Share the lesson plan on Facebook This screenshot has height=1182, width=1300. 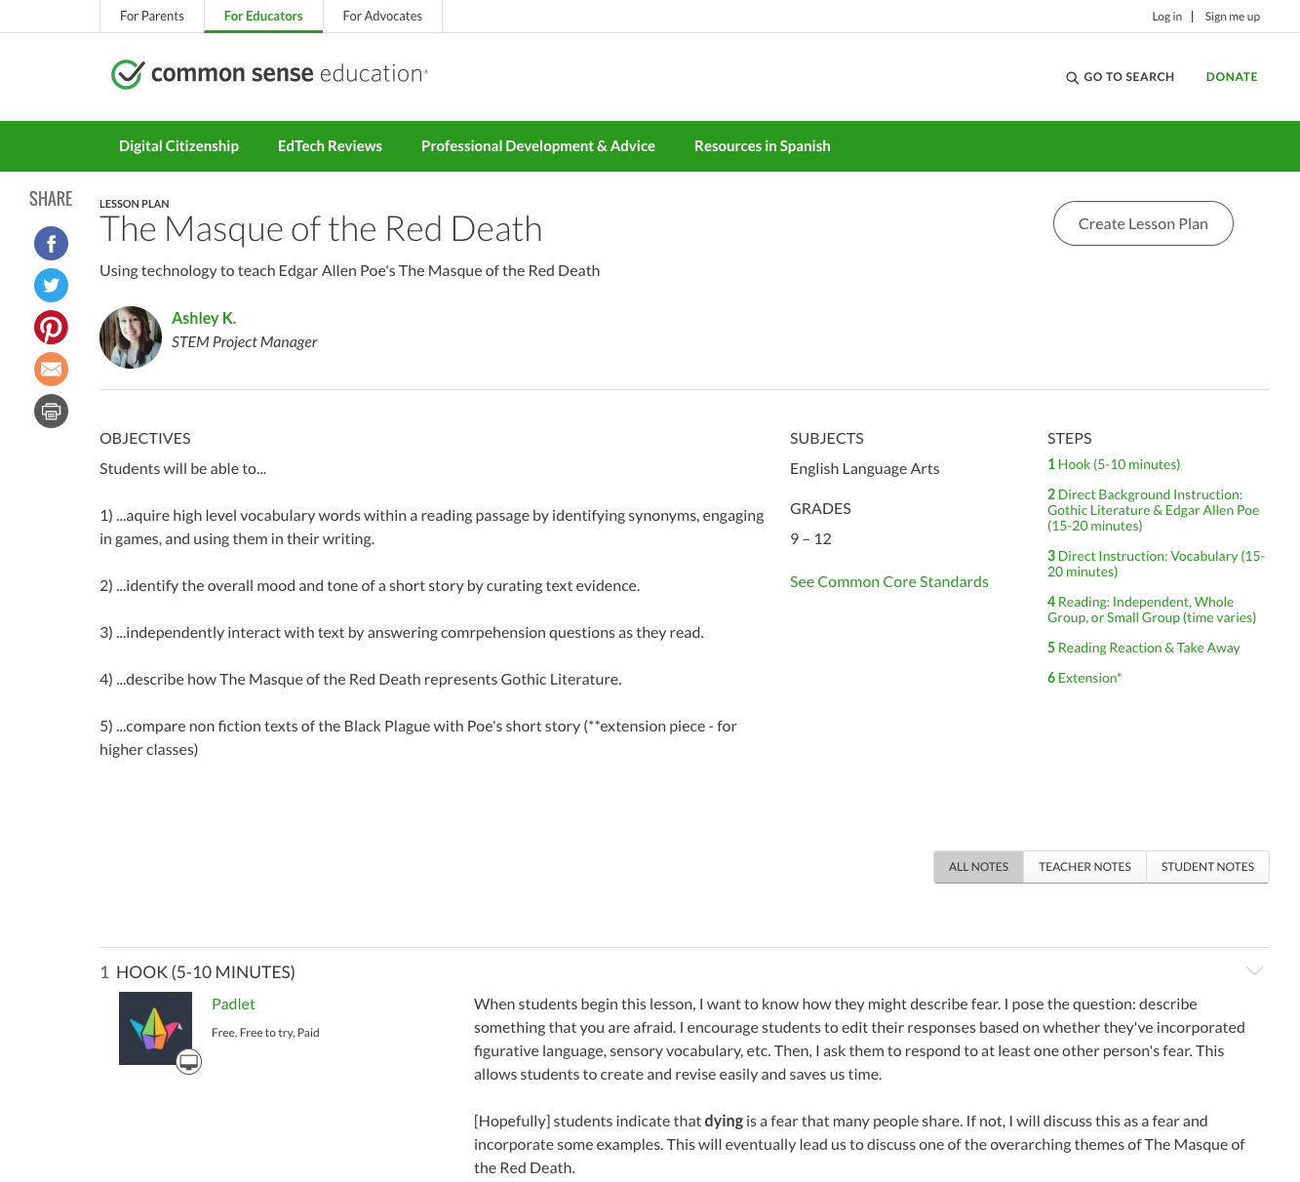pyautogui.click(x=51, y=243)
